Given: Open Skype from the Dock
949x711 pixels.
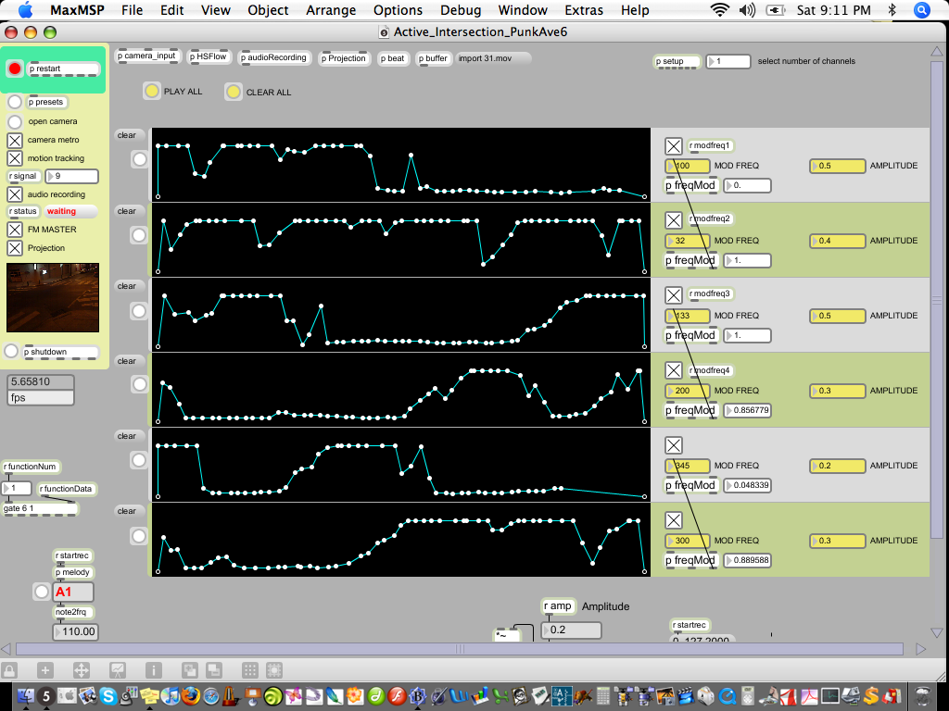Looking at the screenshot, I should (x=109, y=695).
